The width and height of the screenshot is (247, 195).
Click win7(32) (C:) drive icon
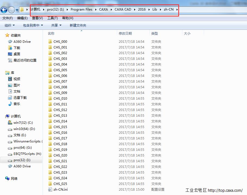pos(10,122)
